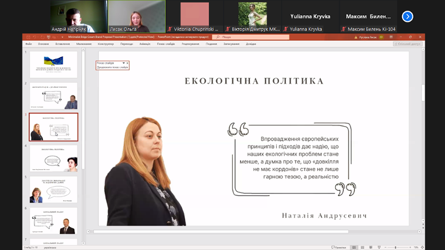
Task: Open the Design (Конструктор) ribbon tab
Action: pos(106,44)
